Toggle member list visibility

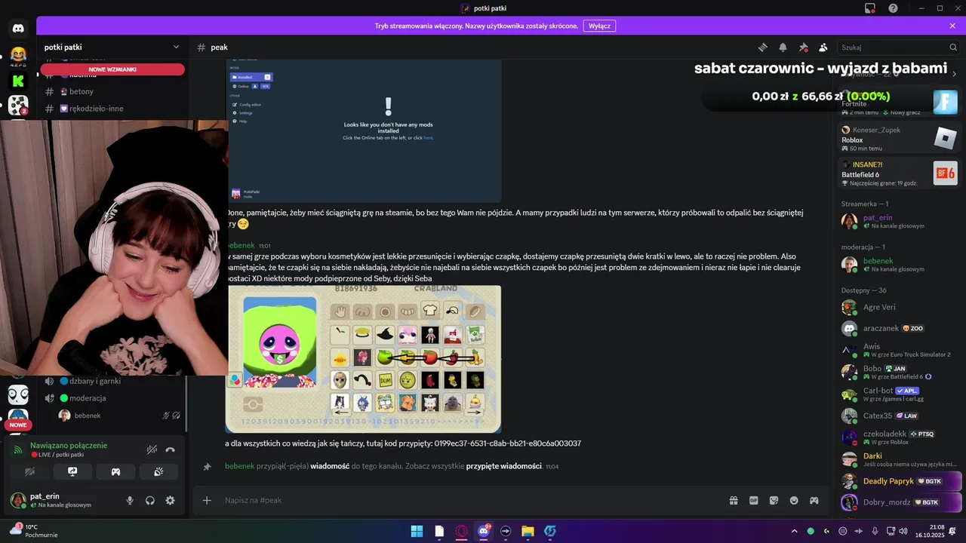pyautogui.click(x=823, y=47)
